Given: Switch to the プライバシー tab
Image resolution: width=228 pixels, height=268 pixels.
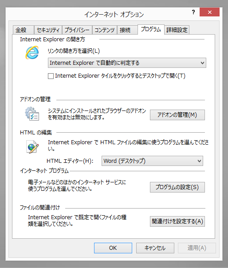Looking at the screenshot, I should [77, 30].
